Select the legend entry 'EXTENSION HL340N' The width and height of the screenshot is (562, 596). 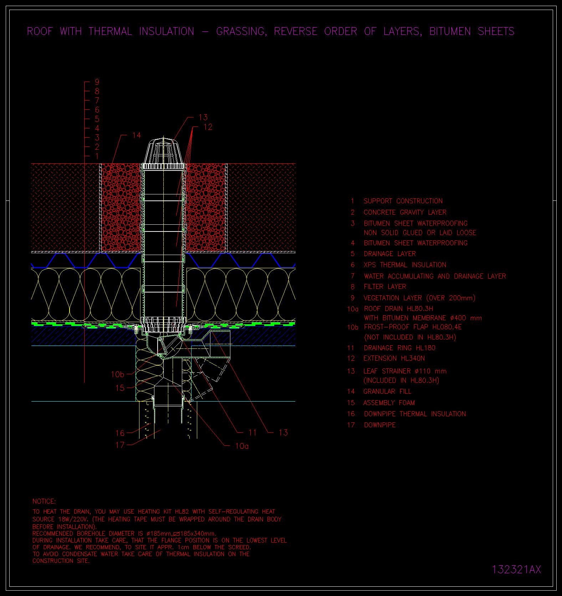click(394, 358)
